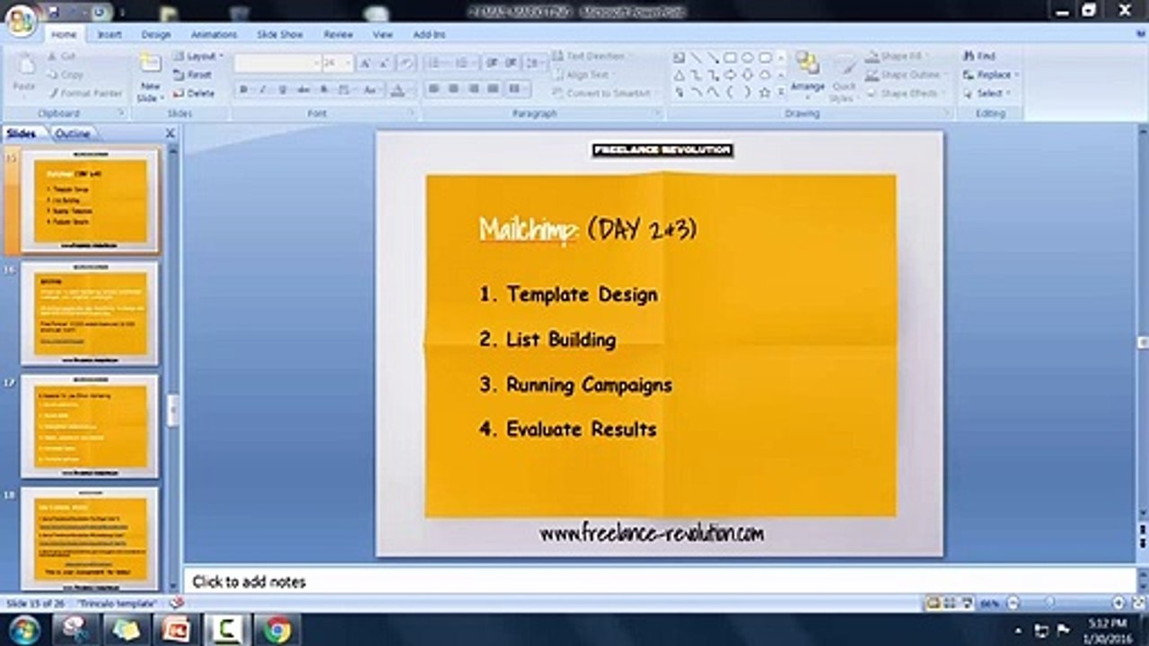Click the notes area to add notes
Image resolution: width=1149 pixels, height=646 pixels.
(660, 581)
